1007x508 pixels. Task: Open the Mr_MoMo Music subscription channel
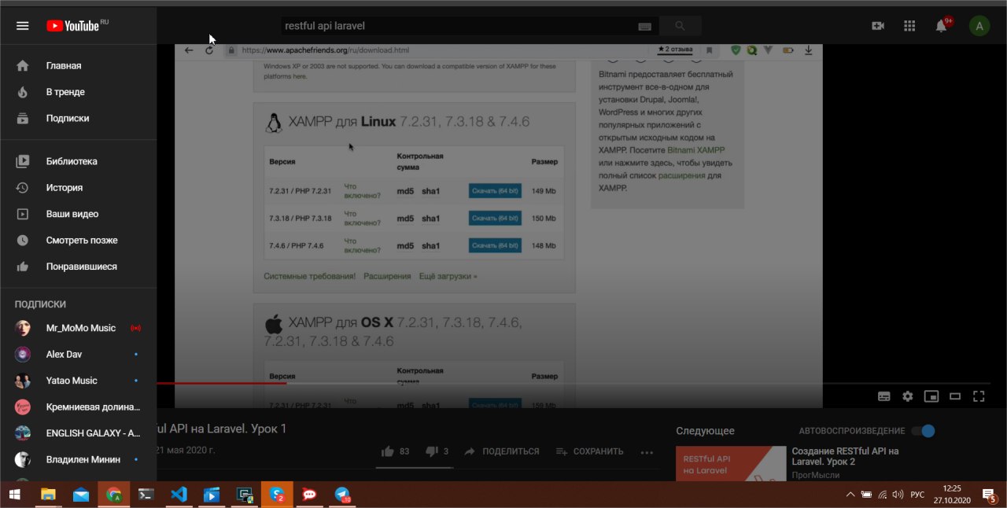point(78,328)
